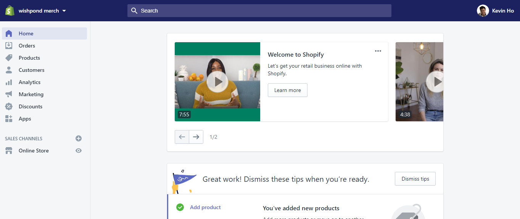Viewport: 520px width, 219px height.
Task: Add a sales channel with plus icon
Action: coord(79,138)
